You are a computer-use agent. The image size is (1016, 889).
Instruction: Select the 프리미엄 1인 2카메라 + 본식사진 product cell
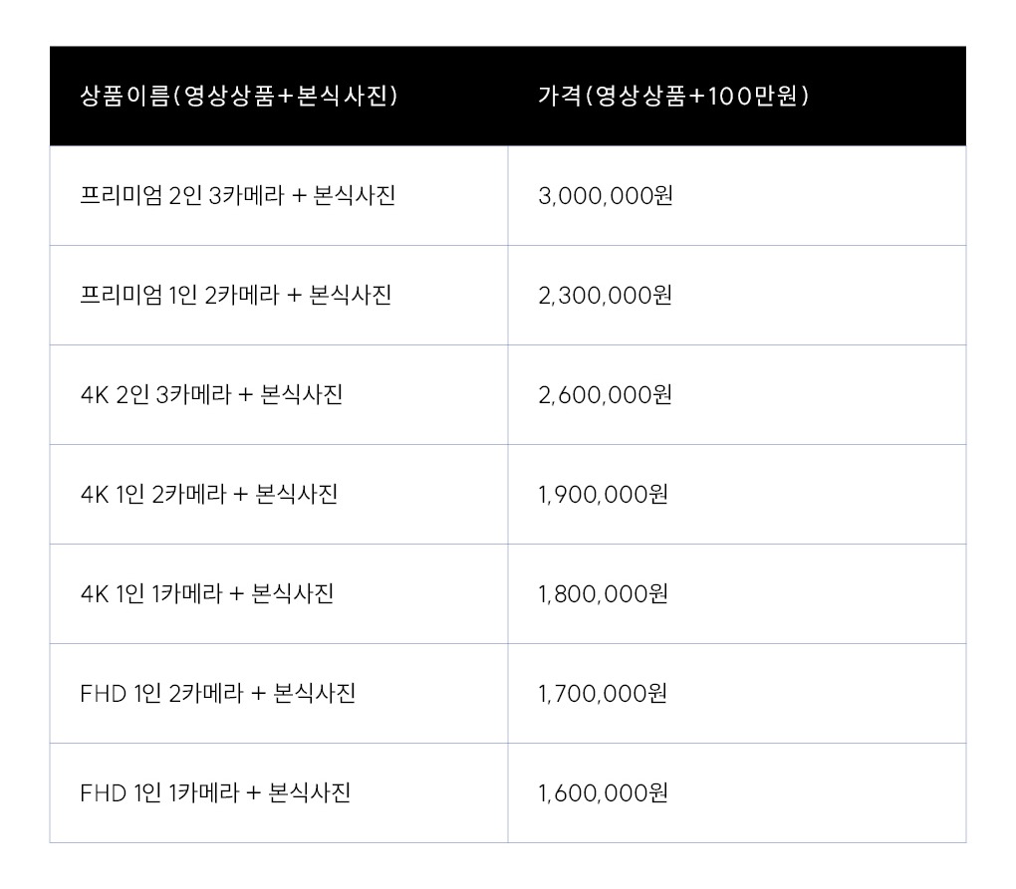279,296
